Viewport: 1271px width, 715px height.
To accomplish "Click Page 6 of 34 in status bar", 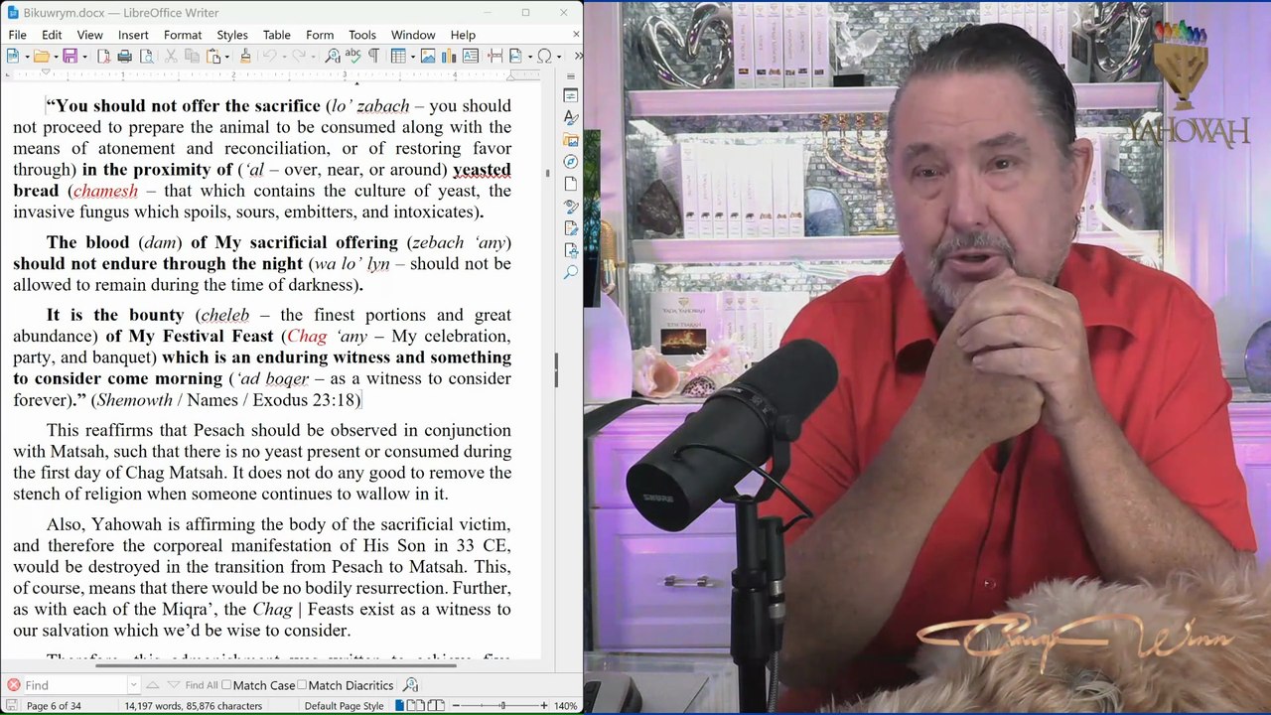I will (x=54, y=706).
